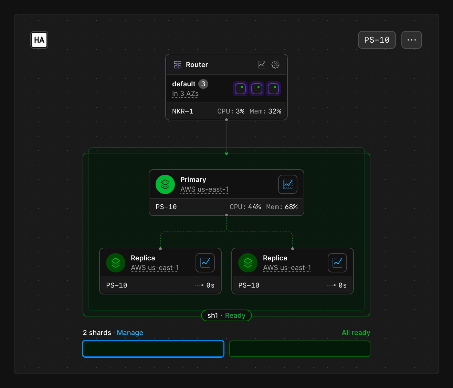453x388 pixels.
Task: Click the Primary green database icon
Action: click(x=165, y=184)
